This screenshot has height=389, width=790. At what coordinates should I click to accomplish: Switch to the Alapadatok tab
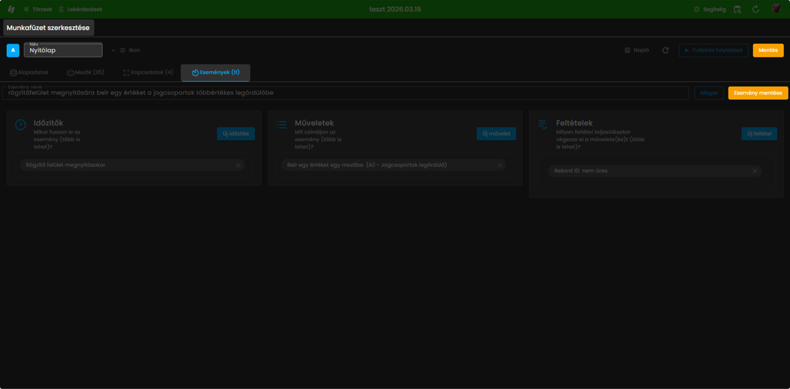(x=29, y=72)
